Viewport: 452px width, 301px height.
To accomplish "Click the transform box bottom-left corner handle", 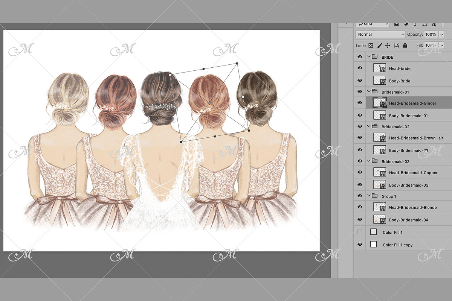I will click(181, 142).
